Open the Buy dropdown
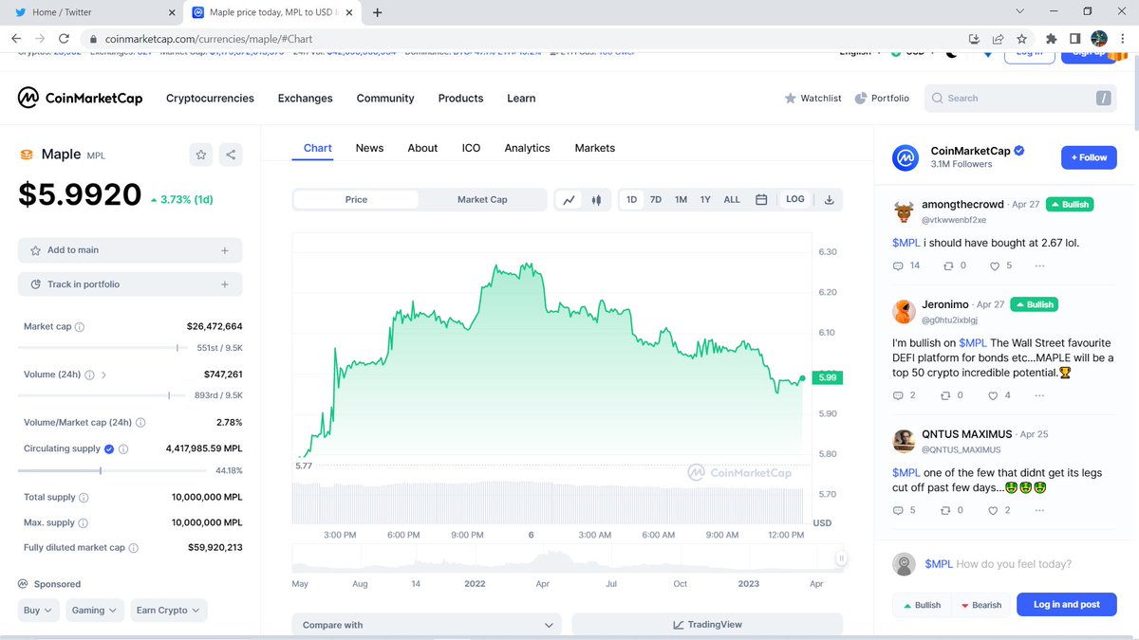Screen dimensions: 1139x640 click(39, 611)
